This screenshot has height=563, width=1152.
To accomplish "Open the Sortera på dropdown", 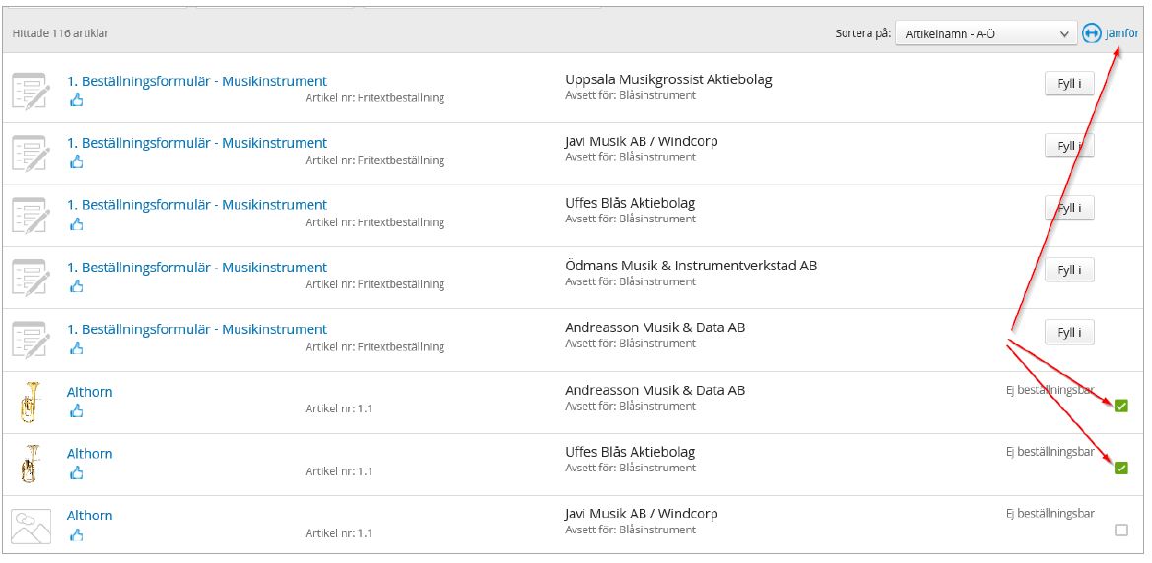I will pyautogui.click(x=985, y=33).
